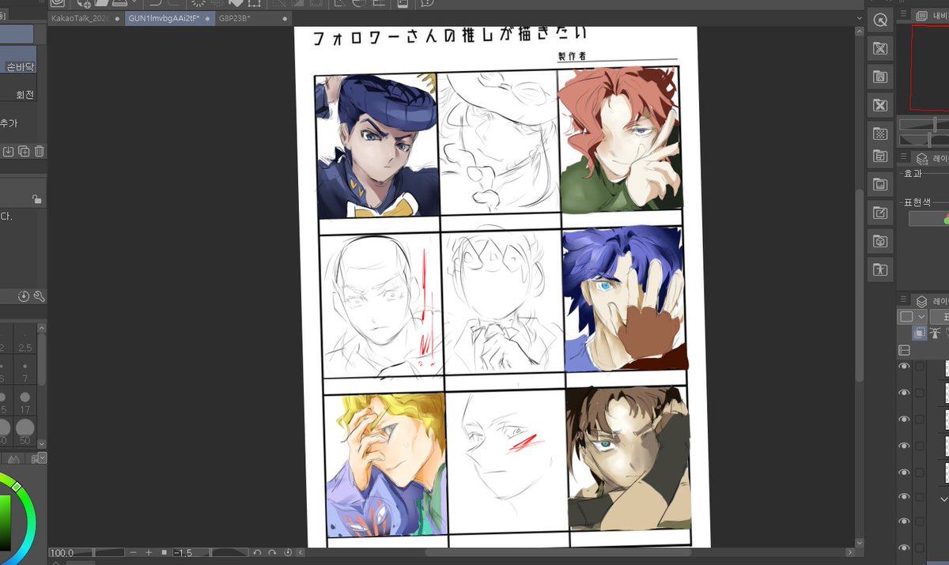The height and width of the screenshot is (565, 949).
Task: Click the brush size list down arrow
Action: [42, 443]
